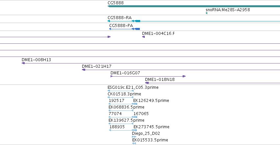
Task: Select the EK068836.5prime label
Action: [126, 107]
